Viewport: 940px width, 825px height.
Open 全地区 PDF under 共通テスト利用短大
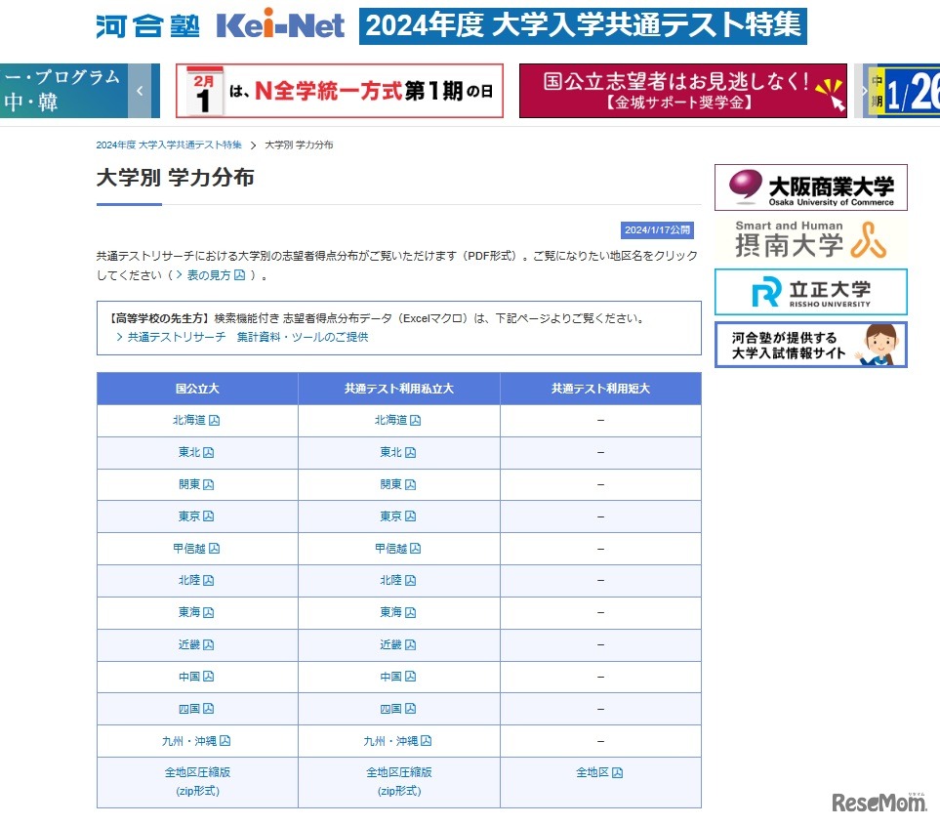pos(599,773)
